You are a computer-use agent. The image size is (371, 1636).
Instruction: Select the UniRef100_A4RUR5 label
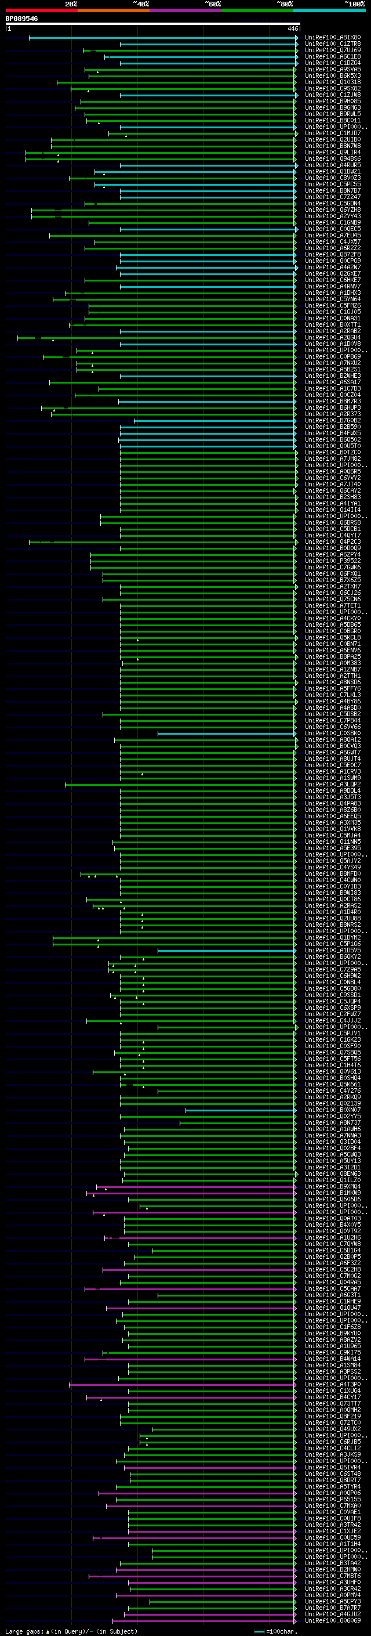pyautogui.click(x=333, y=165)
